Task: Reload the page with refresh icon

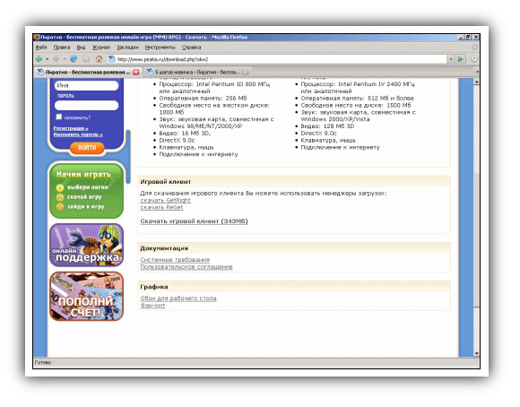Action: click(x=74, y=59)
